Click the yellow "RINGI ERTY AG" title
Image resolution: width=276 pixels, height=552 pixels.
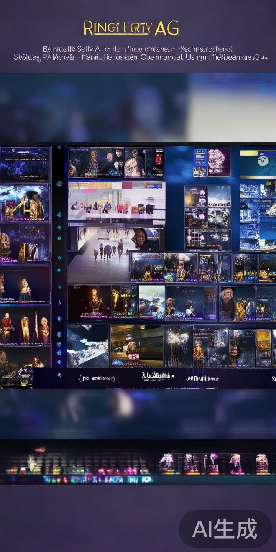click(131, 28)
